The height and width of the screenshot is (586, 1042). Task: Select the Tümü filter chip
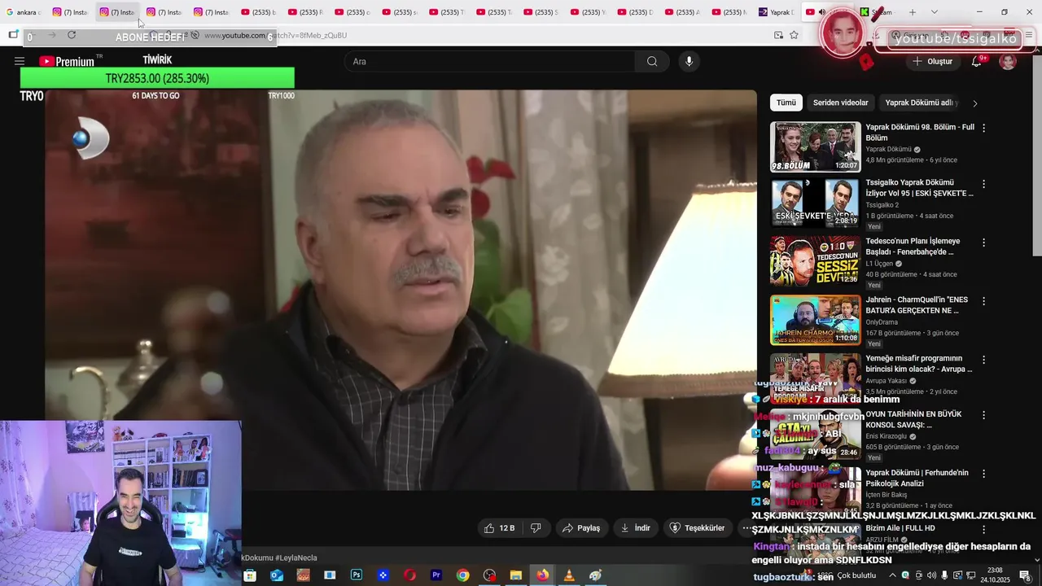(x=786, y=103)
